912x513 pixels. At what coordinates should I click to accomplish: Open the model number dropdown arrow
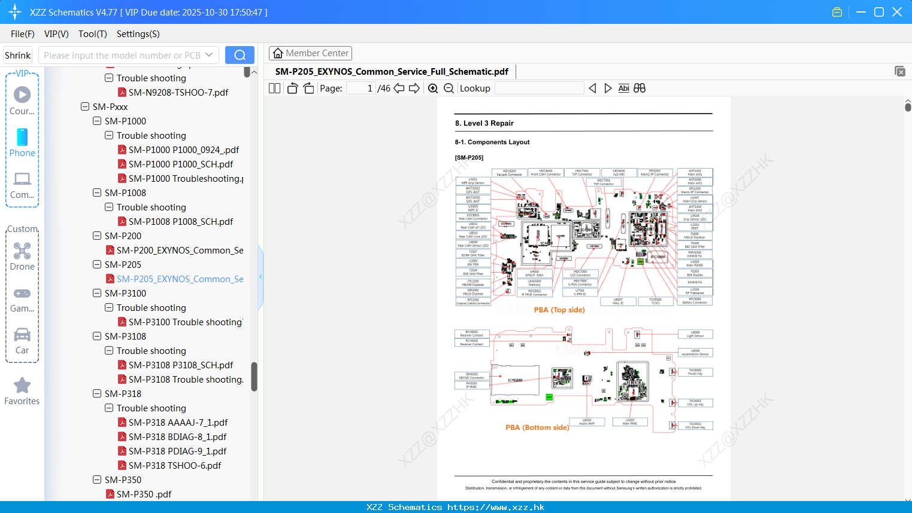pyautogui.click(x=209, y=55)
